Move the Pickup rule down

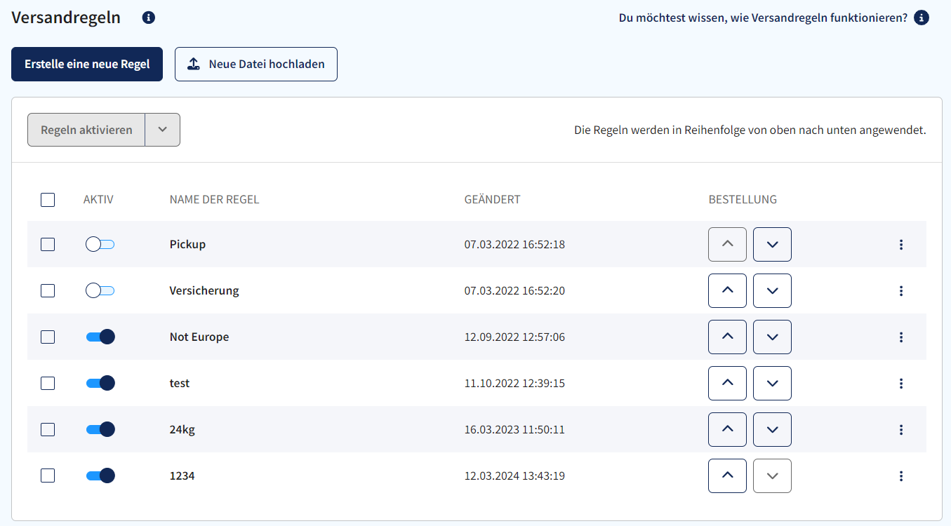[x=772, y=244]
